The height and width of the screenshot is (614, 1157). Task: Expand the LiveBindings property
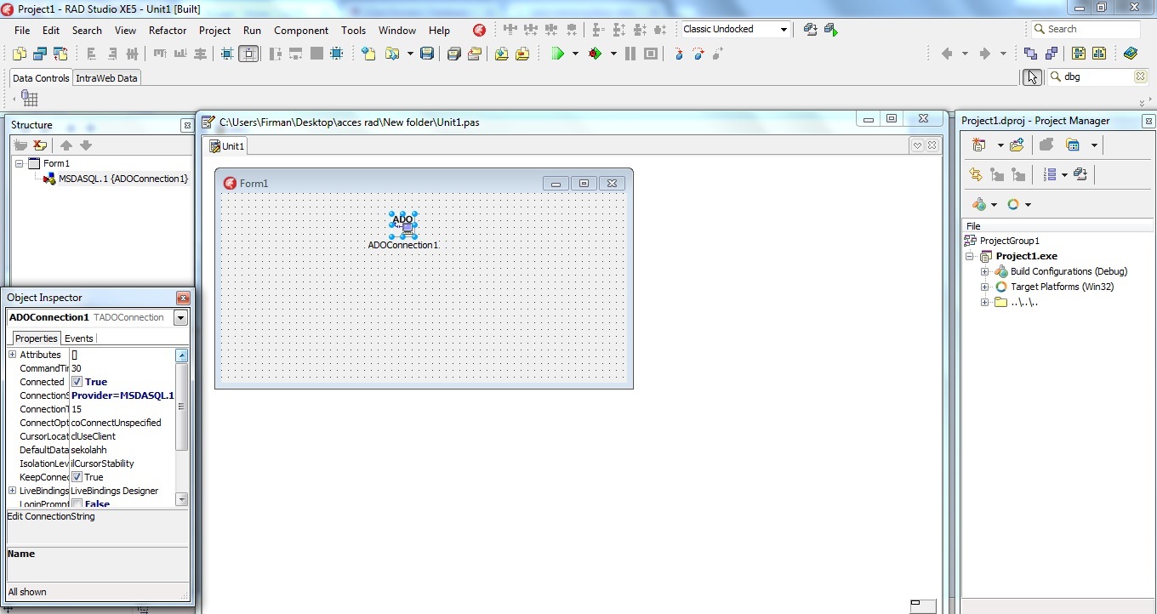[13, 491]
